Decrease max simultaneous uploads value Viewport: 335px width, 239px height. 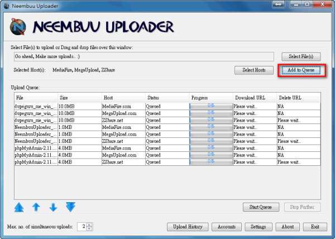pos(89,228)
